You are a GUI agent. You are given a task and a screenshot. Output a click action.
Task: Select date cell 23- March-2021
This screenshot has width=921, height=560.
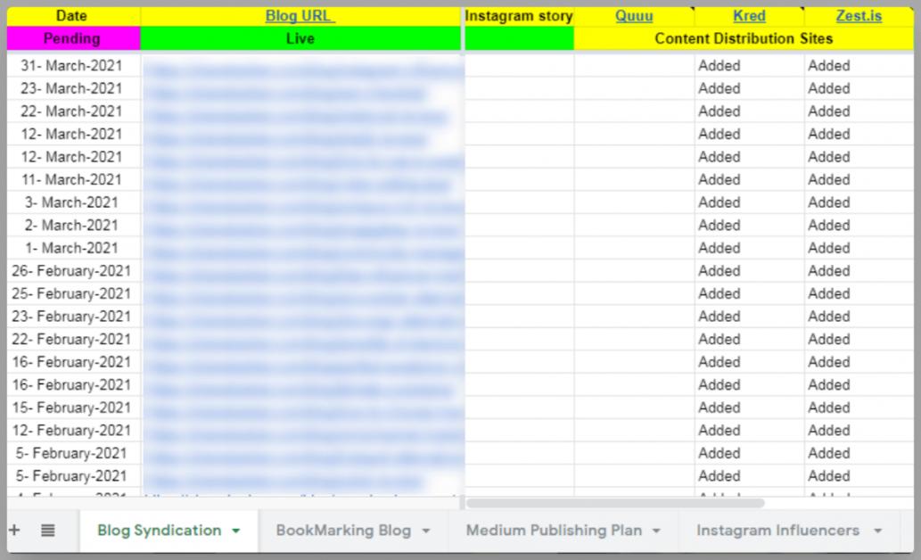[73, 88]
